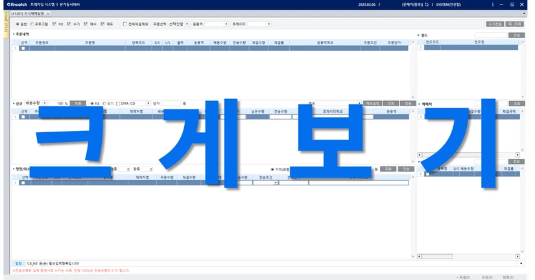The height and width of the screenshot is (280, 535).
Task: Click the 조회 button in 매매처 panel
Action: (517, 104)
